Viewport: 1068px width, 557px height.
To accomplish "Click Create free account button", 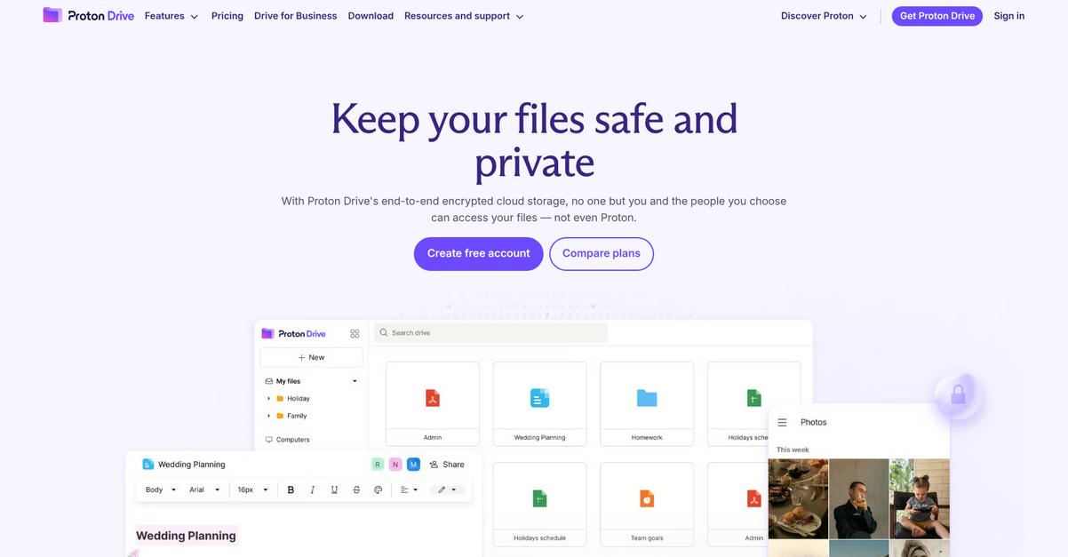I will [x=479, y=253].
